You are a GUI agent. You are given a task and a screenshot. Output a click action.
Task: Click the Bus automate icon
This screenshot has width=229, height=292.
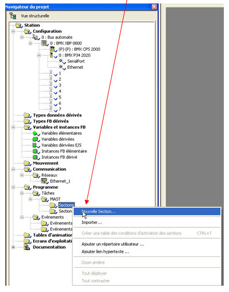click(x=36, y=37)
